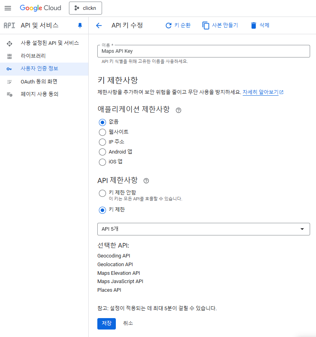Click help icon next to API 제한사항

pos(146,181)
